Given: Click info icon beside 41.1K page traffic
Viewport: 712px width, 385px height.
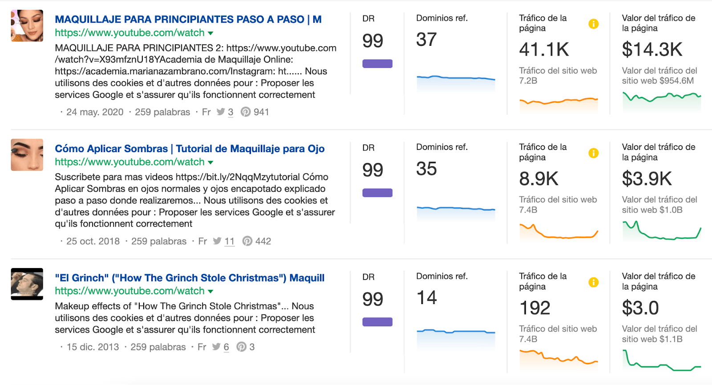Looking at the screenshot, I should click(x=593, y=24).
